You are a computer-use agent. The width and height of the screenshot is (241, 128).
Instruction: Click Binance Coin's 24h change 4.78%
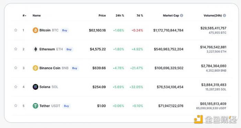[x=118, y=68]
